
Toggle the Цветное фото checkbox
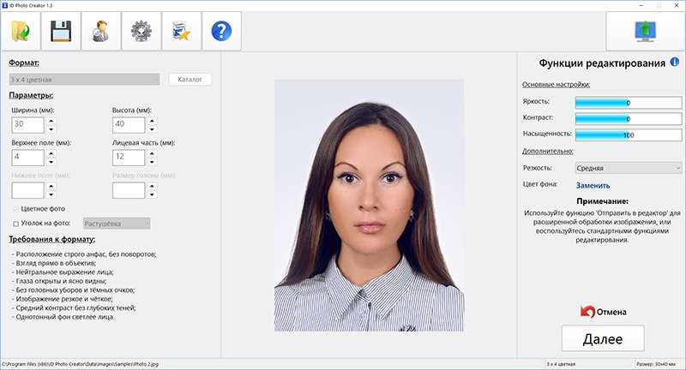(x=15, y=208)
